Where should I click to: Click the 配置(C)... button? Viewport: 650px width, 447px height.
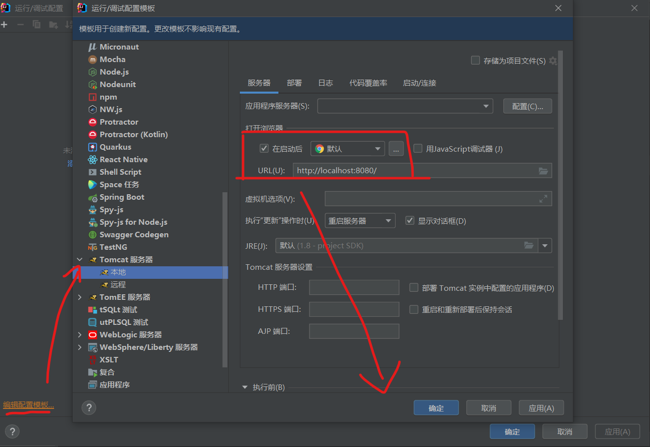click(x=528, y=106)
